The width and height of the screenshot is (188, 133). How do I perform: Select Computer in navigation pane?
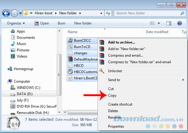(x=22, y=81)
